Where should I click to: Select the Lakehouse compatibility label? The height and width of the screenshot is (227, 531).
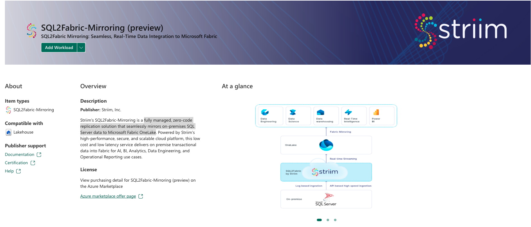[x=23, y=132]
